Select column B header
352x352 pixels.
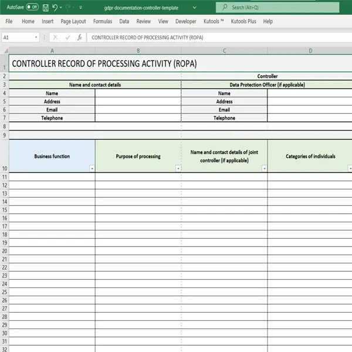click(x=138, y=50)
